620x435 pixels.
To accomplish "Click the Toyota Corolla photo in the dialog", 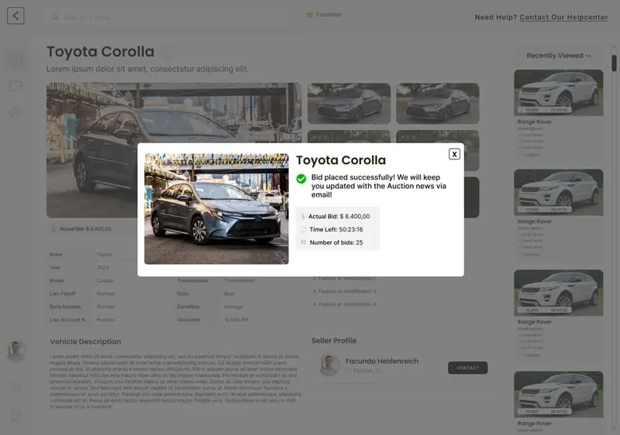I will pos(216,209).
